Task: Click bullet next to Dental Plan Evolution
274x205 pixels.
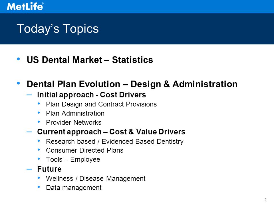Action: pos(18,83)
